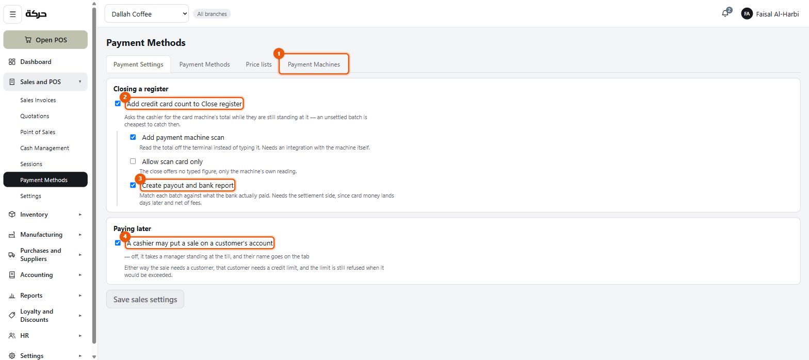Click the Accounting ledger icon
809x360 pixels.
click(x=12, y=275)
